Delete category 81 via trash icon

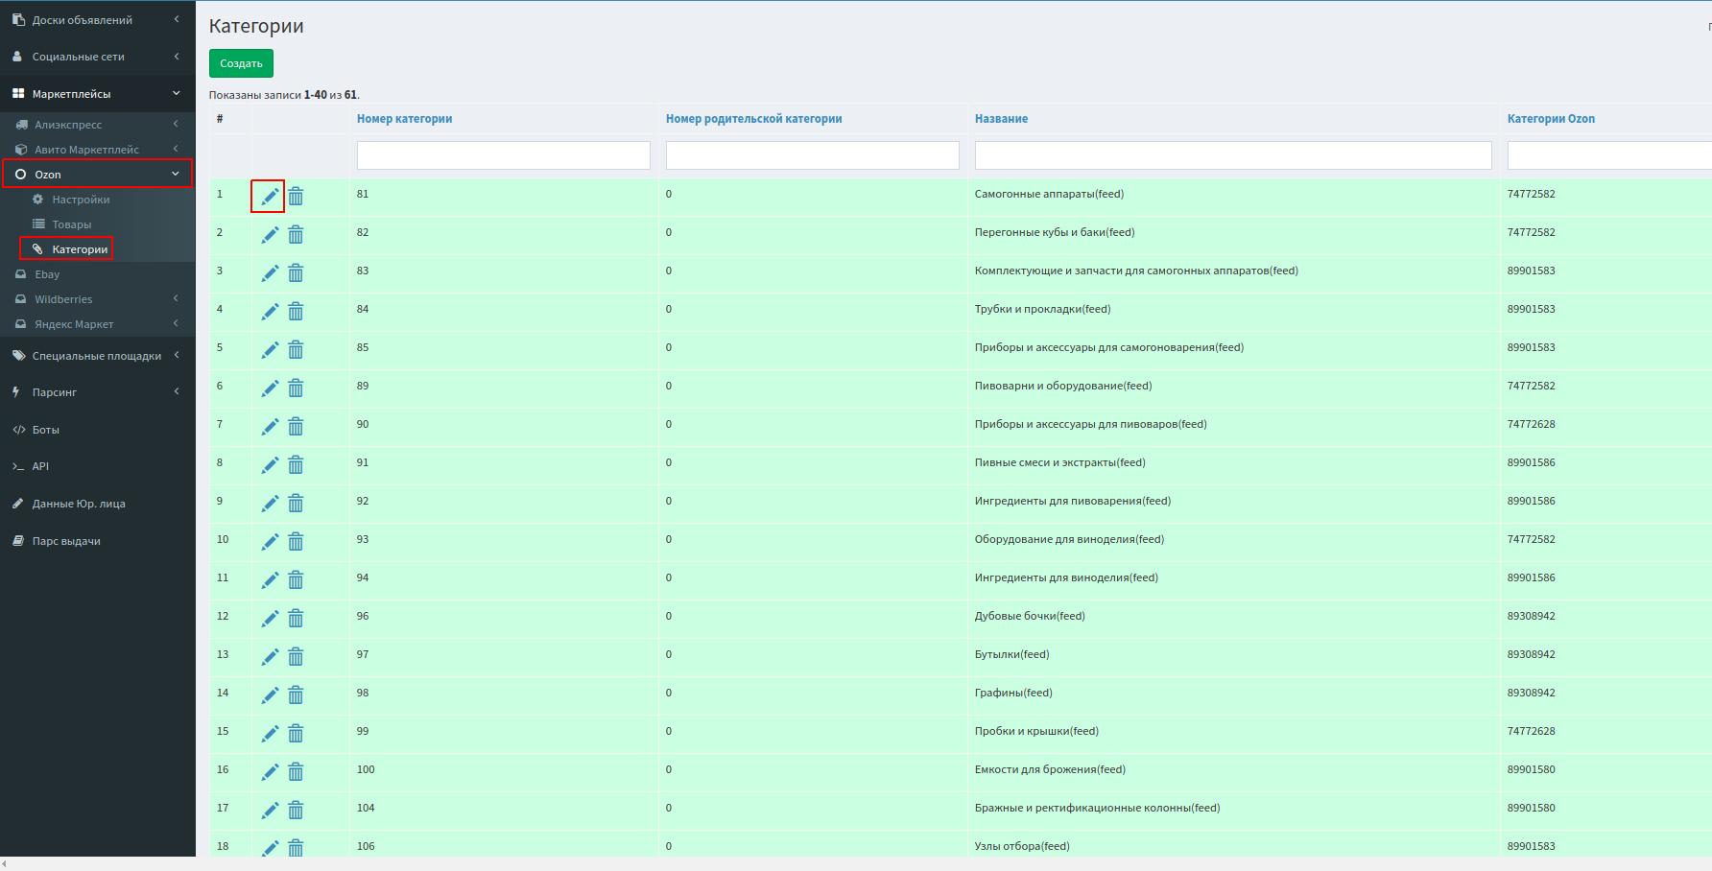tap(296, 197)
